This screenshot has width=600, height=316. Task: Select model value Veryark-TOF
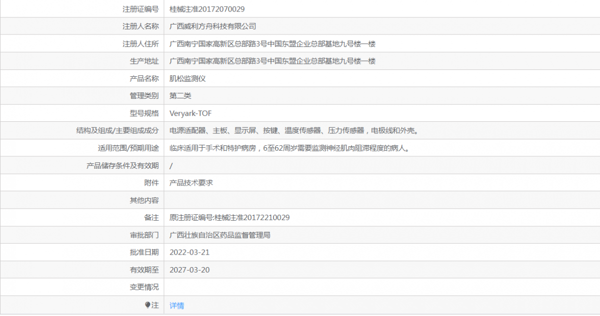click(x=190, y=113)
